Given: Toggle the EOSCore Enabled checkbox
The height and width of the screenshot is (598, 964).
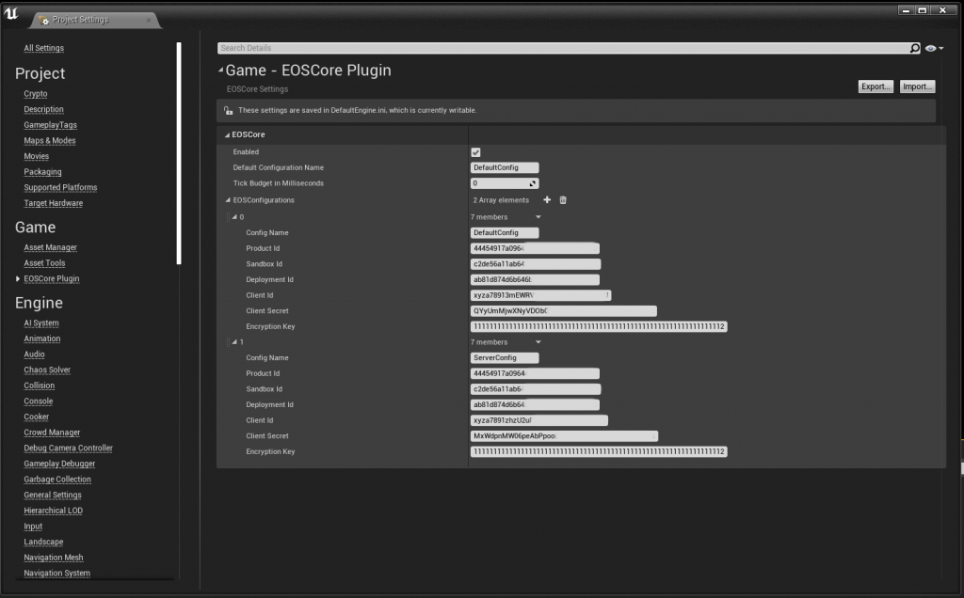Looking at the screenshot, I should (x=475, y=152).
